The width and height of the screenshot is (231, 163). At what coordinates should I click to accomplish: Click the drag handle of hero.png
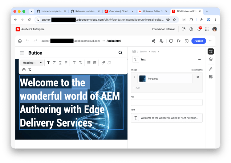point(135,77)
